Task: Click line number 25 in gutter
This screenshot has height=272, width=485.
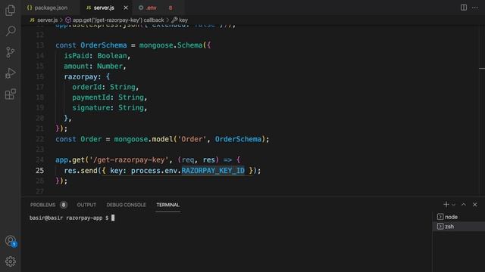Action: tap(40, 171)
